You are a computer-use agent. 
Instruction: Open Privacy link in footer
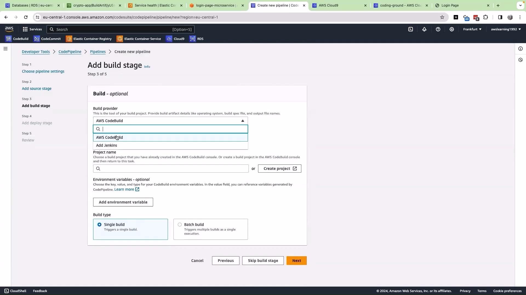coord(465,291)
